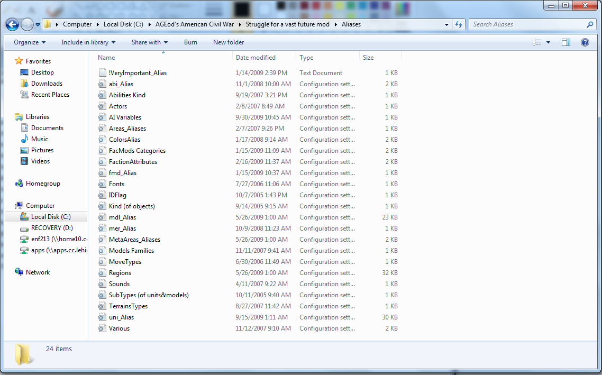Expand the Organize dropdown menu
The width and height of the screenshot is (602, 375).
[x=30, y=42]
